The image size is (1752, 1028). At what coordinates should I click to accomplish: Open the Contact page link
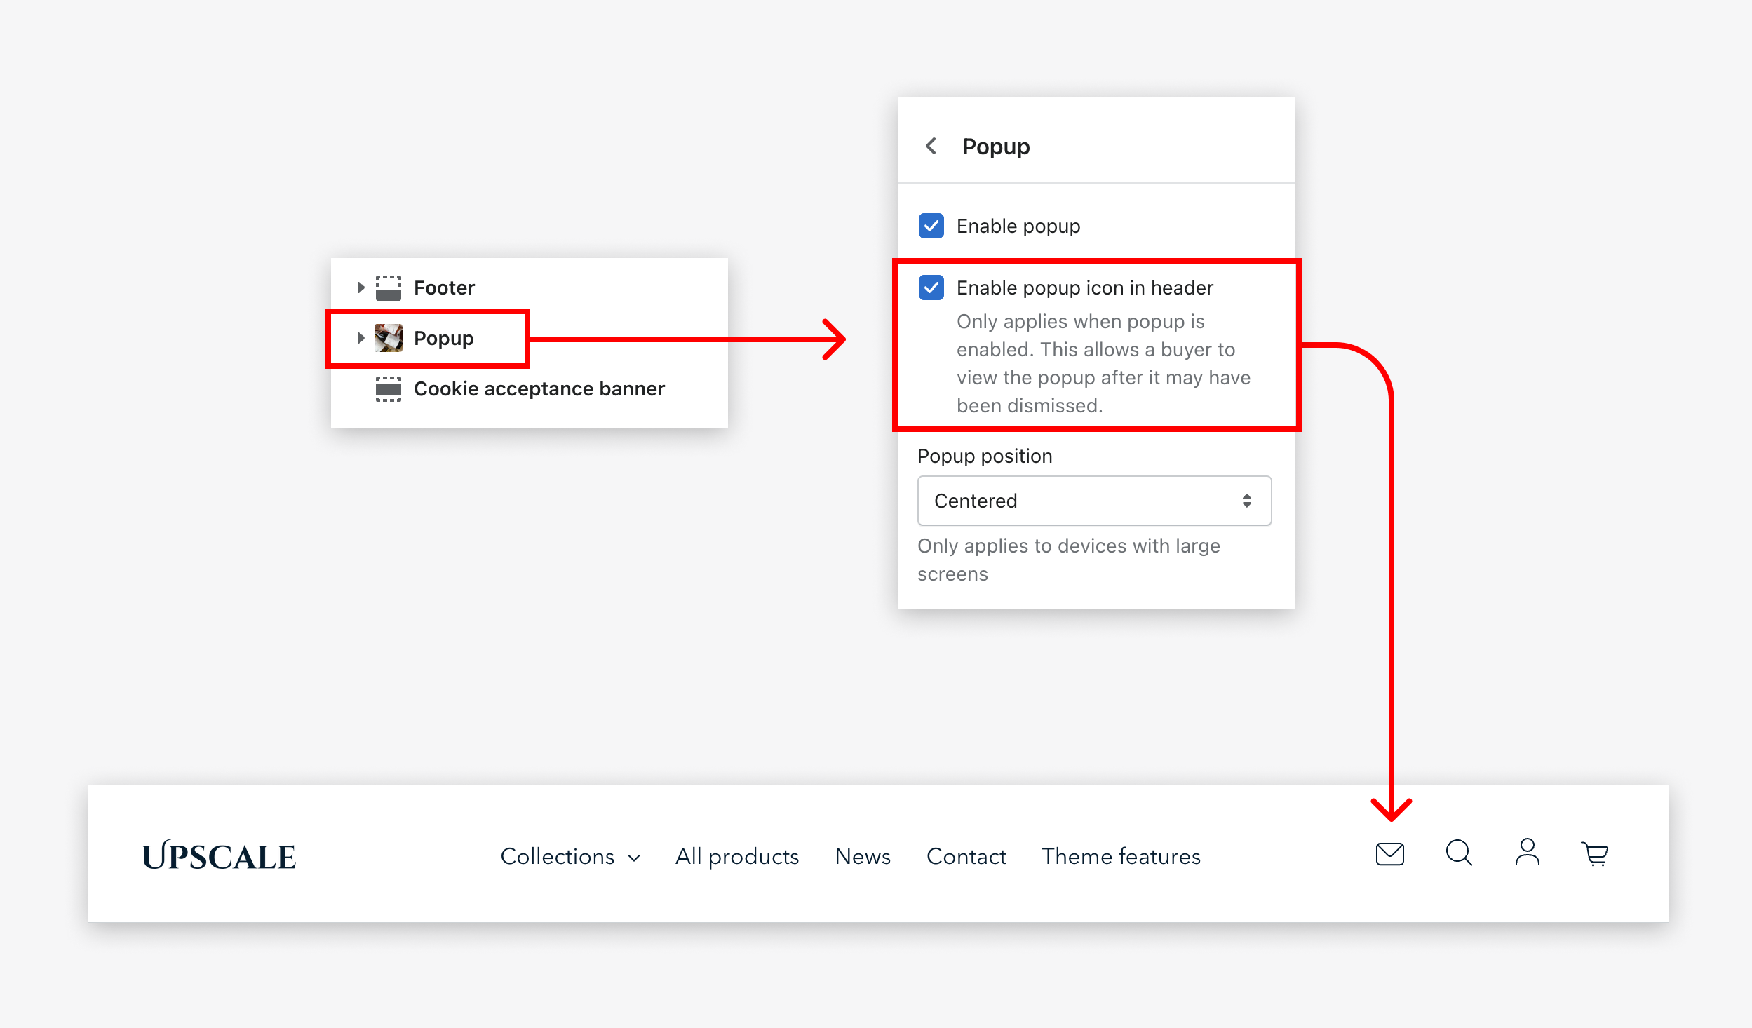(966, 856)
